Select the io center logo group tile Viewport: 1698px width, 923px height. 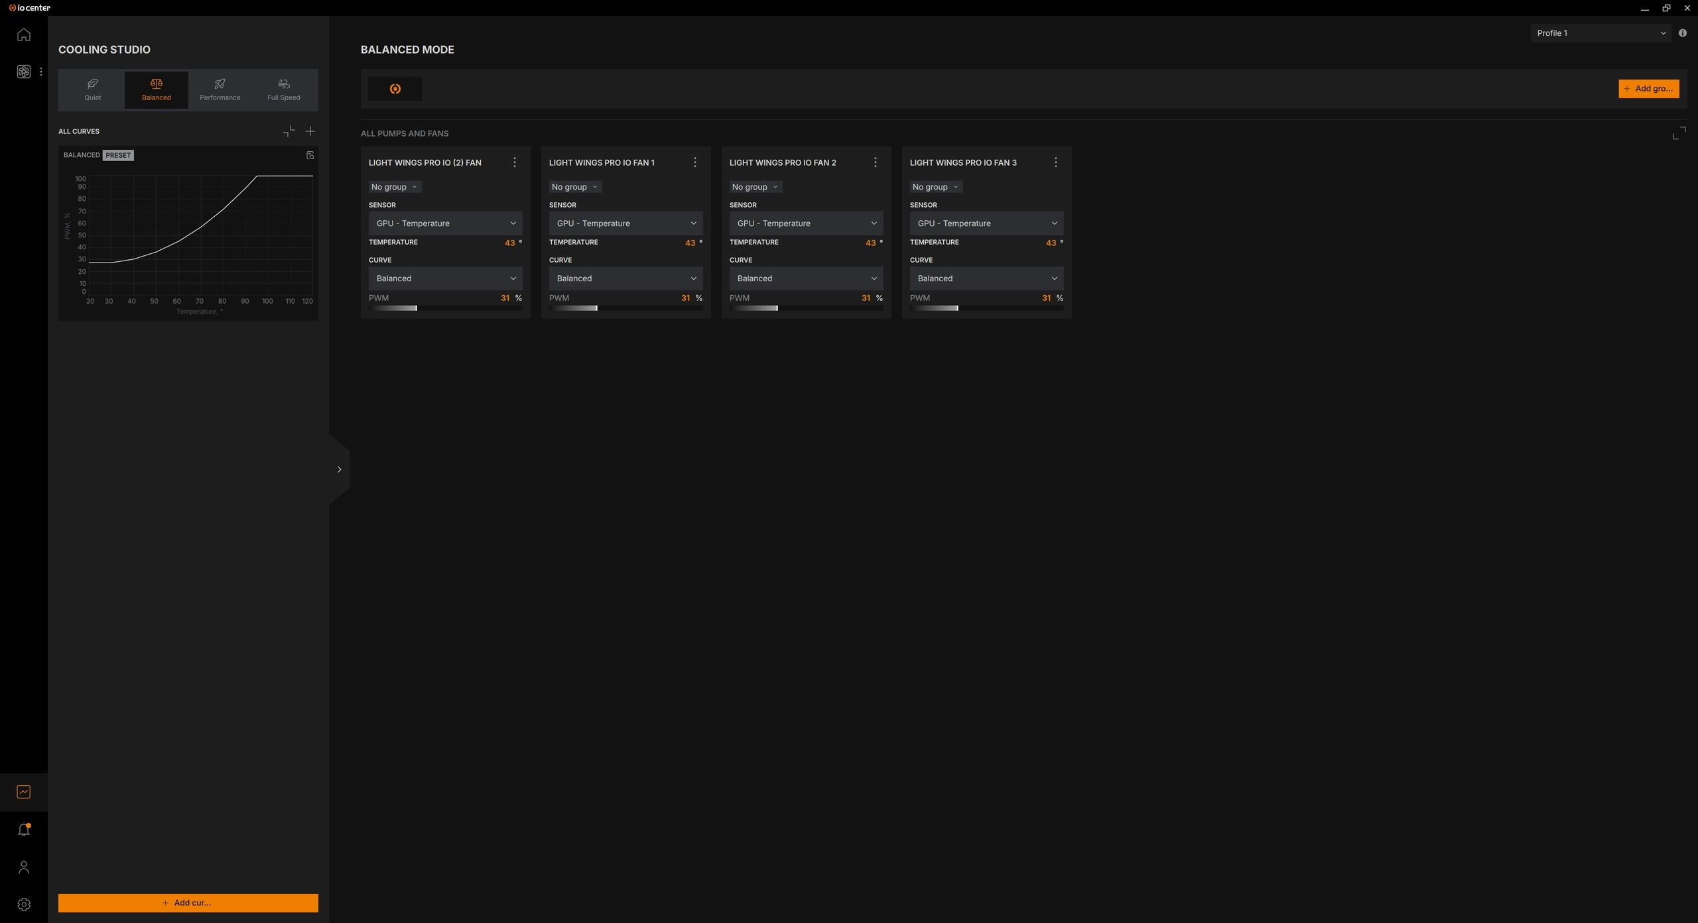click(395, 89)
